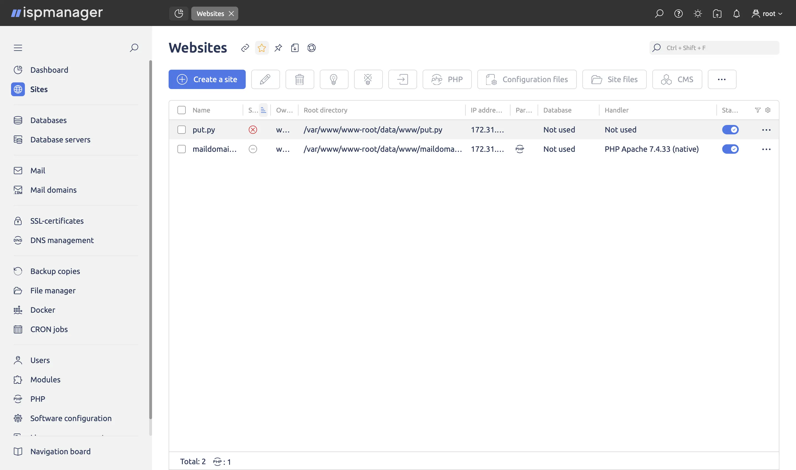Screen dimensions: 796x470
Task: Mark Websites as favorite via the star icon
Action: (261, 48)
